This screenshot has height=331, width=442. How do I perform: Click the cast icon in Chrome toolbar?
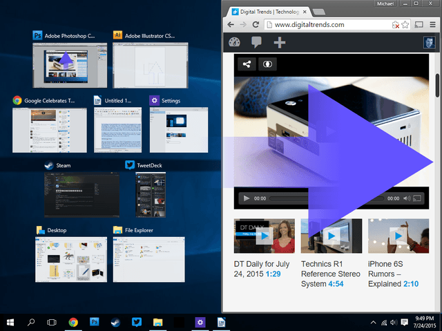click(x=419, y=25)
